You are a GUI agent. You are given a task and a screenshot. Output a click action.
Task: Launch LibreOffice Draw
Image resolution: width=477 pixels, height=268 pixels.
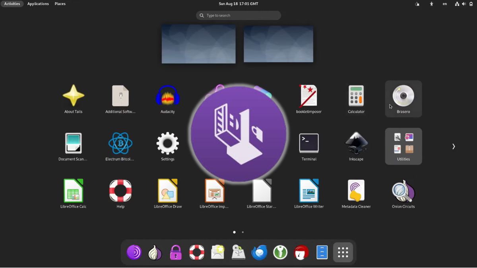[x=167, y=194]
